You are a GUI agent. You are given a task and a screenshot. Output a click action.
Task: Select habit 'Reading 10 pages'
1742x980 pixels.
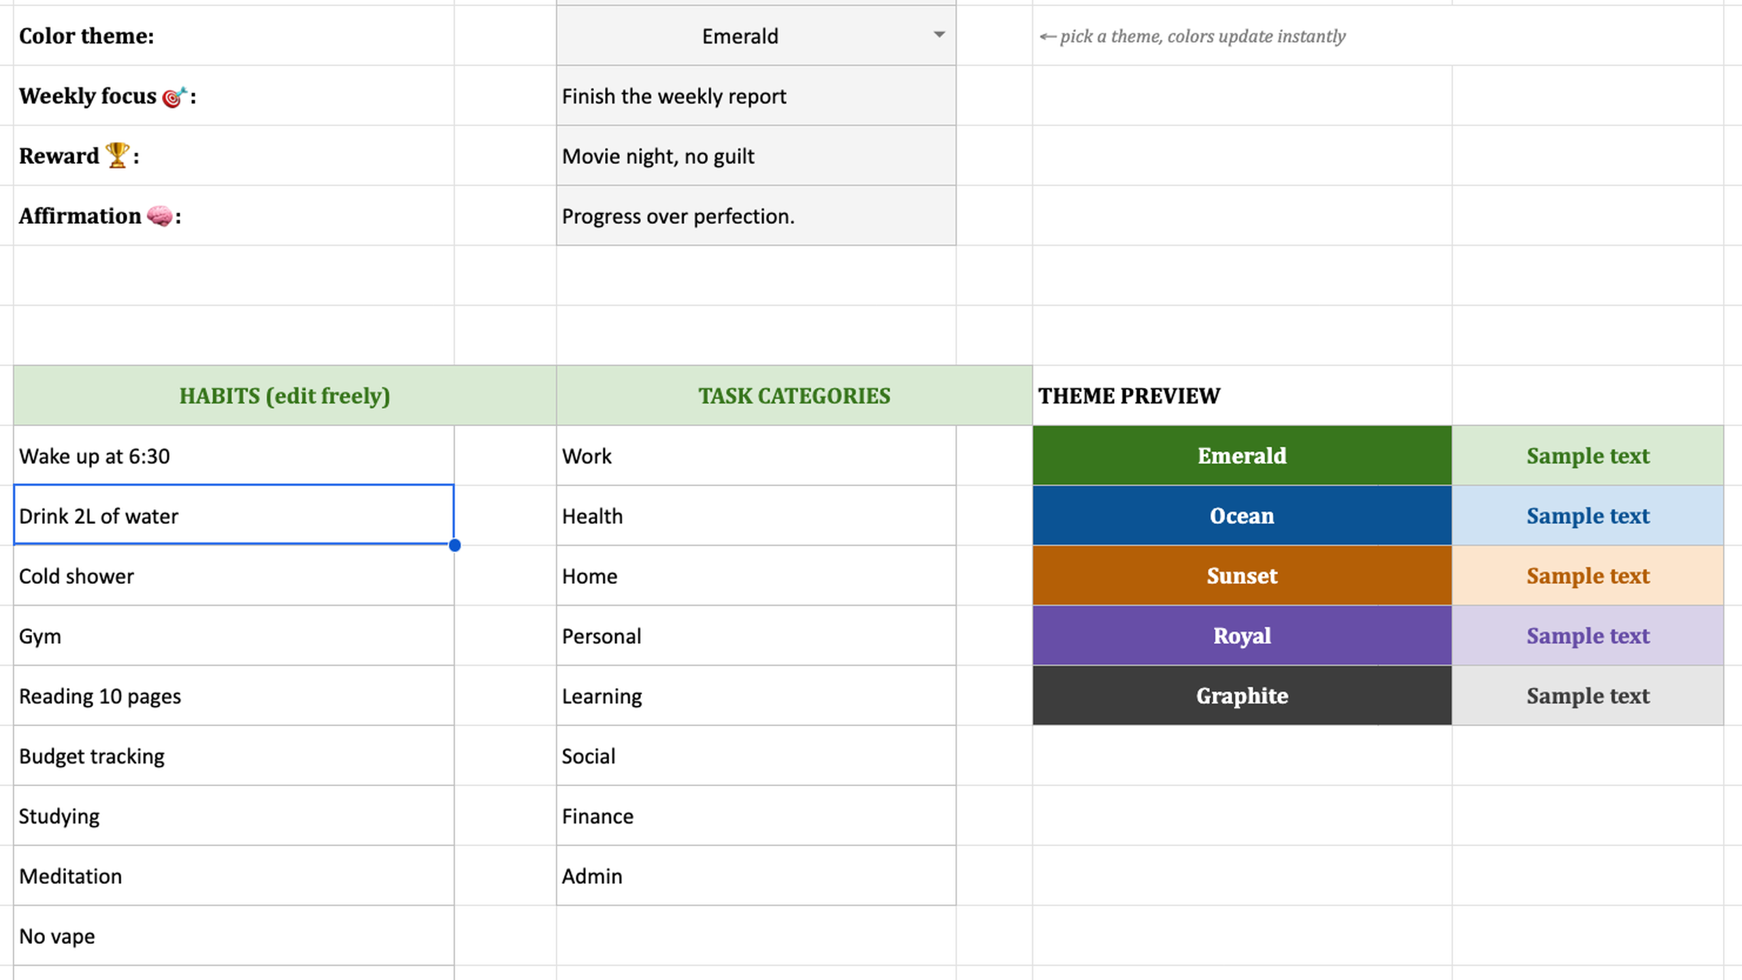[233, 695]
